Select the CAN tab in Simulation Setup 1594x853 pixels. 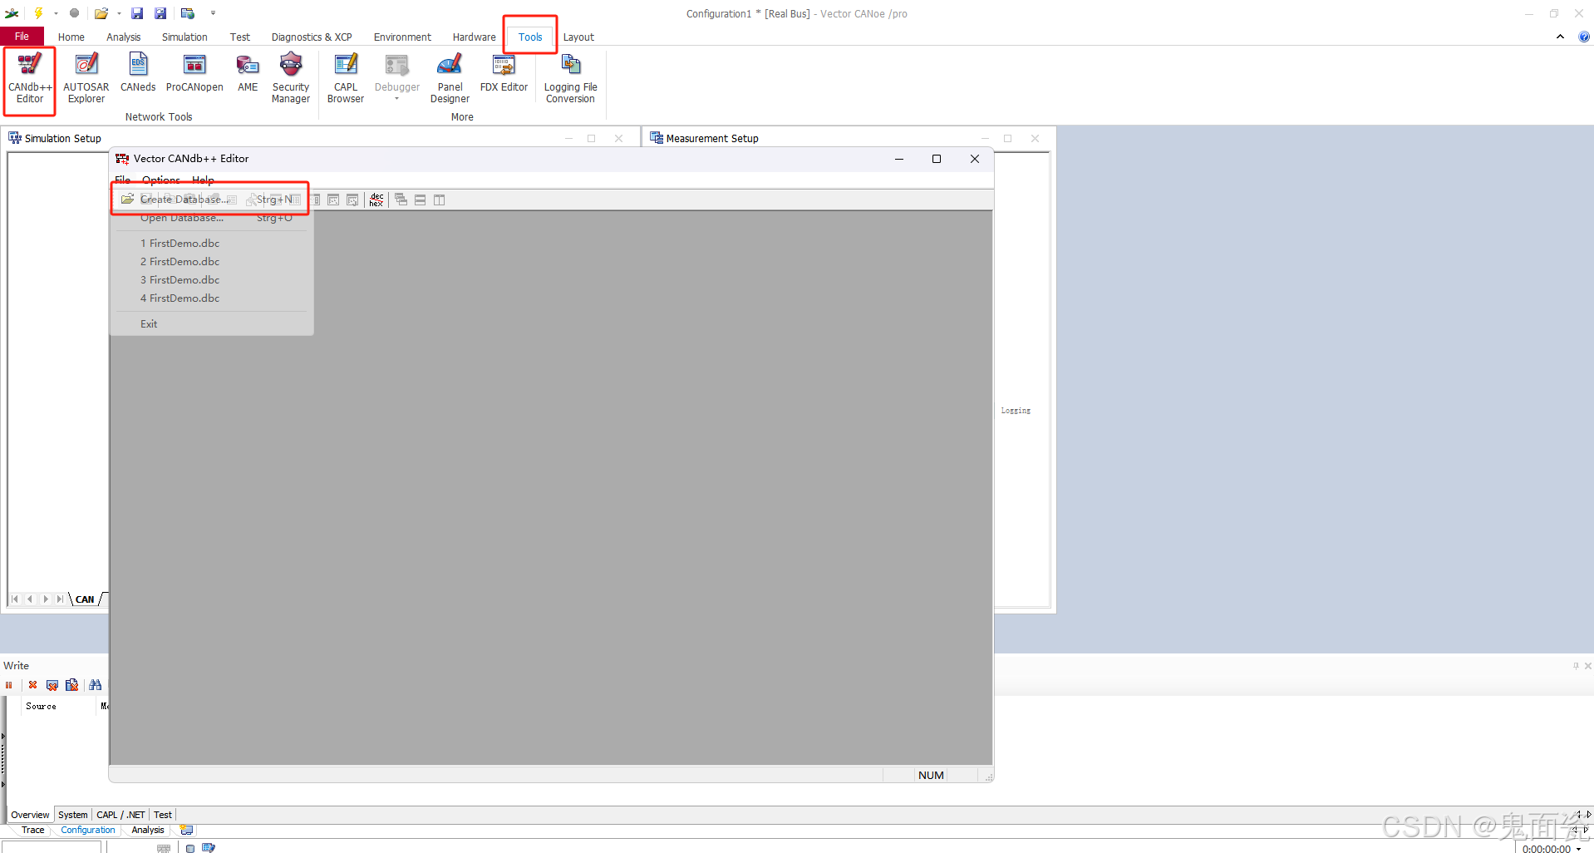(x=85, y=599)
